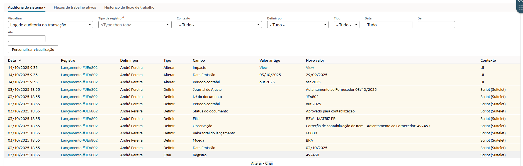The image size is (523, 166).
Task: Open the View link under Novo valor
Action: (310, 67)
